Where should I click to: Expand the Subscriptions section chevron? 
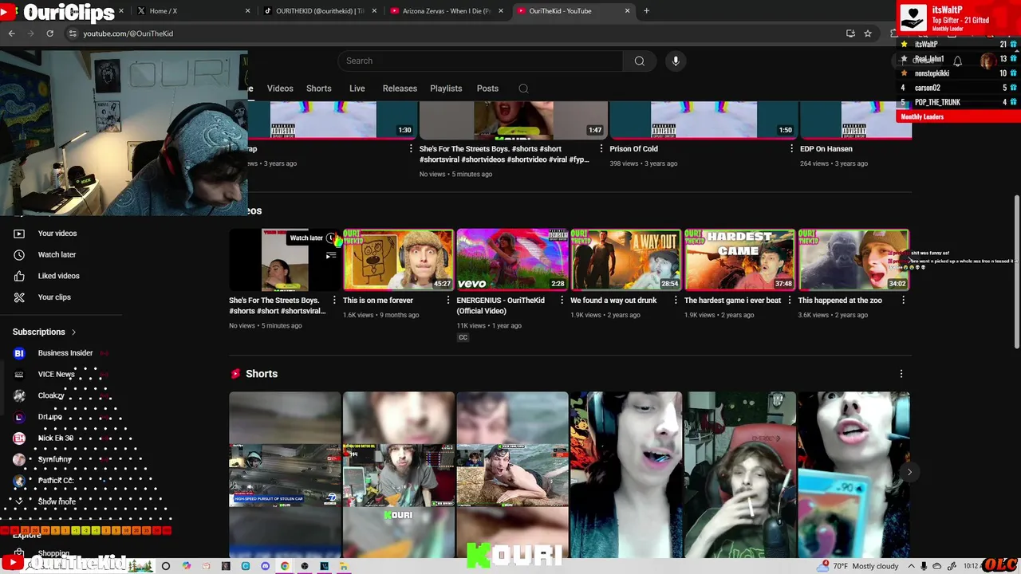73,332
